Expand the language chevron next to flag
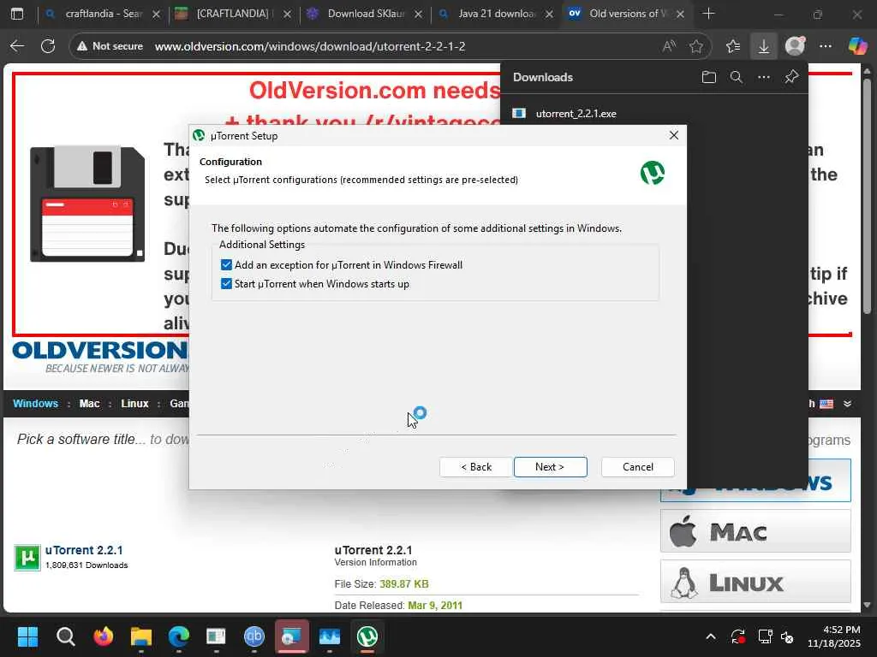Image resolution: width=877 pixels, height=657 pixels. (847, 404)
